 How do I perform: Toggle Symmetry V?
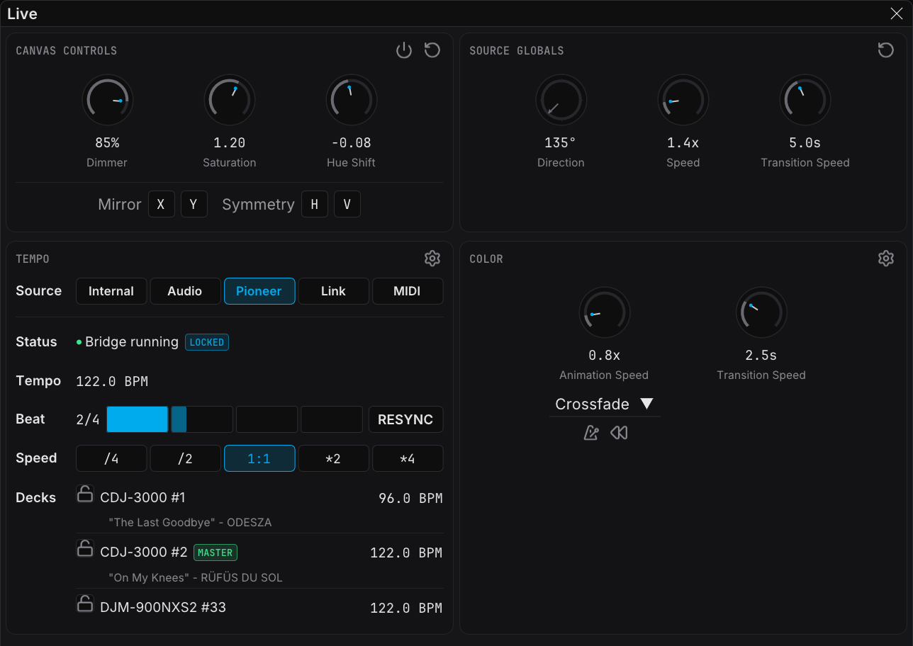tap(347, 205)
